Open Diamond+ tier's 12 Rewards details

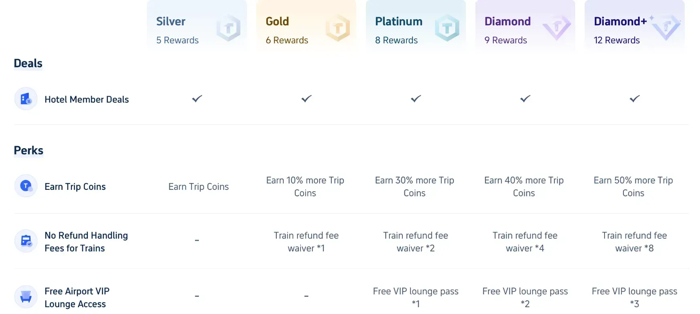coord(617,40)
